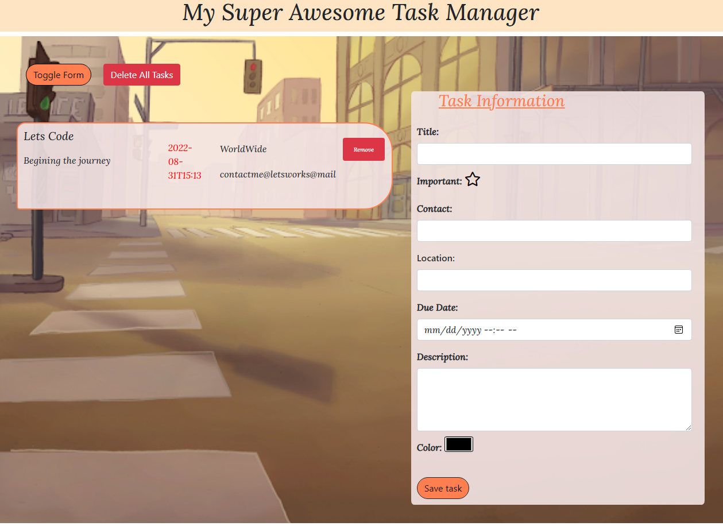Click the Due Date: field label
This screenshot has height=526, width=723.
438,308
